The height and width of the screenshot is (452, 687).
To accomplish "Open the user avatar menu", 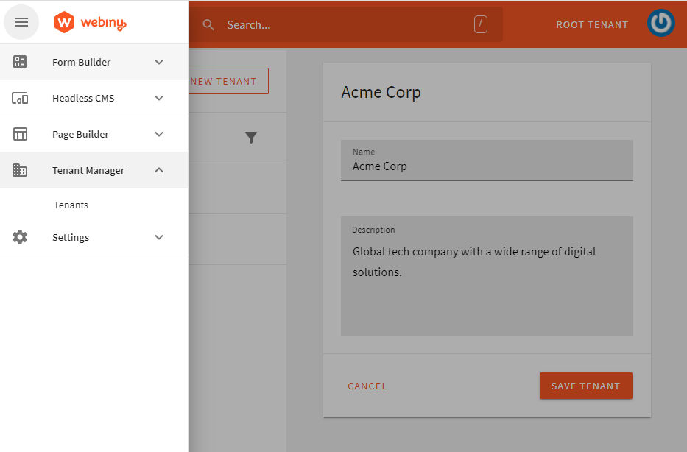I will 660,23.
